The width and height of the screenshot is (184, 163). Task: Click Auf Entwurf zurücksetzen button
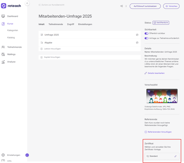pyautogui.click(x=145, y=6)
